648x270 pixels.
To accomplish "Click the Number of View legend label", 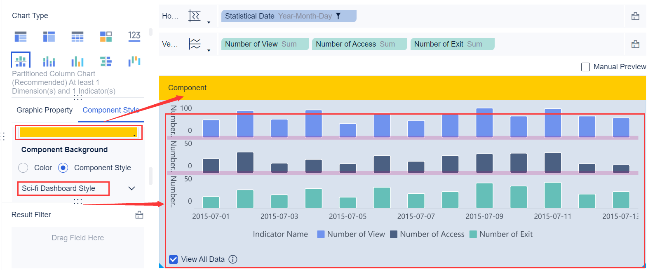I will (356, 234).
